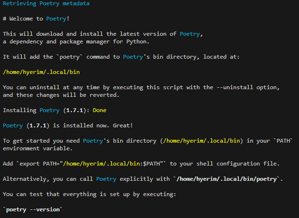Click the '--uninstall option,' text
The width and height of the screenshot is (299, 218).
248,87
